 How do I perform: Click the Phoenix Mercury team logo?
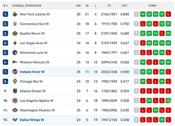point(15,62)
